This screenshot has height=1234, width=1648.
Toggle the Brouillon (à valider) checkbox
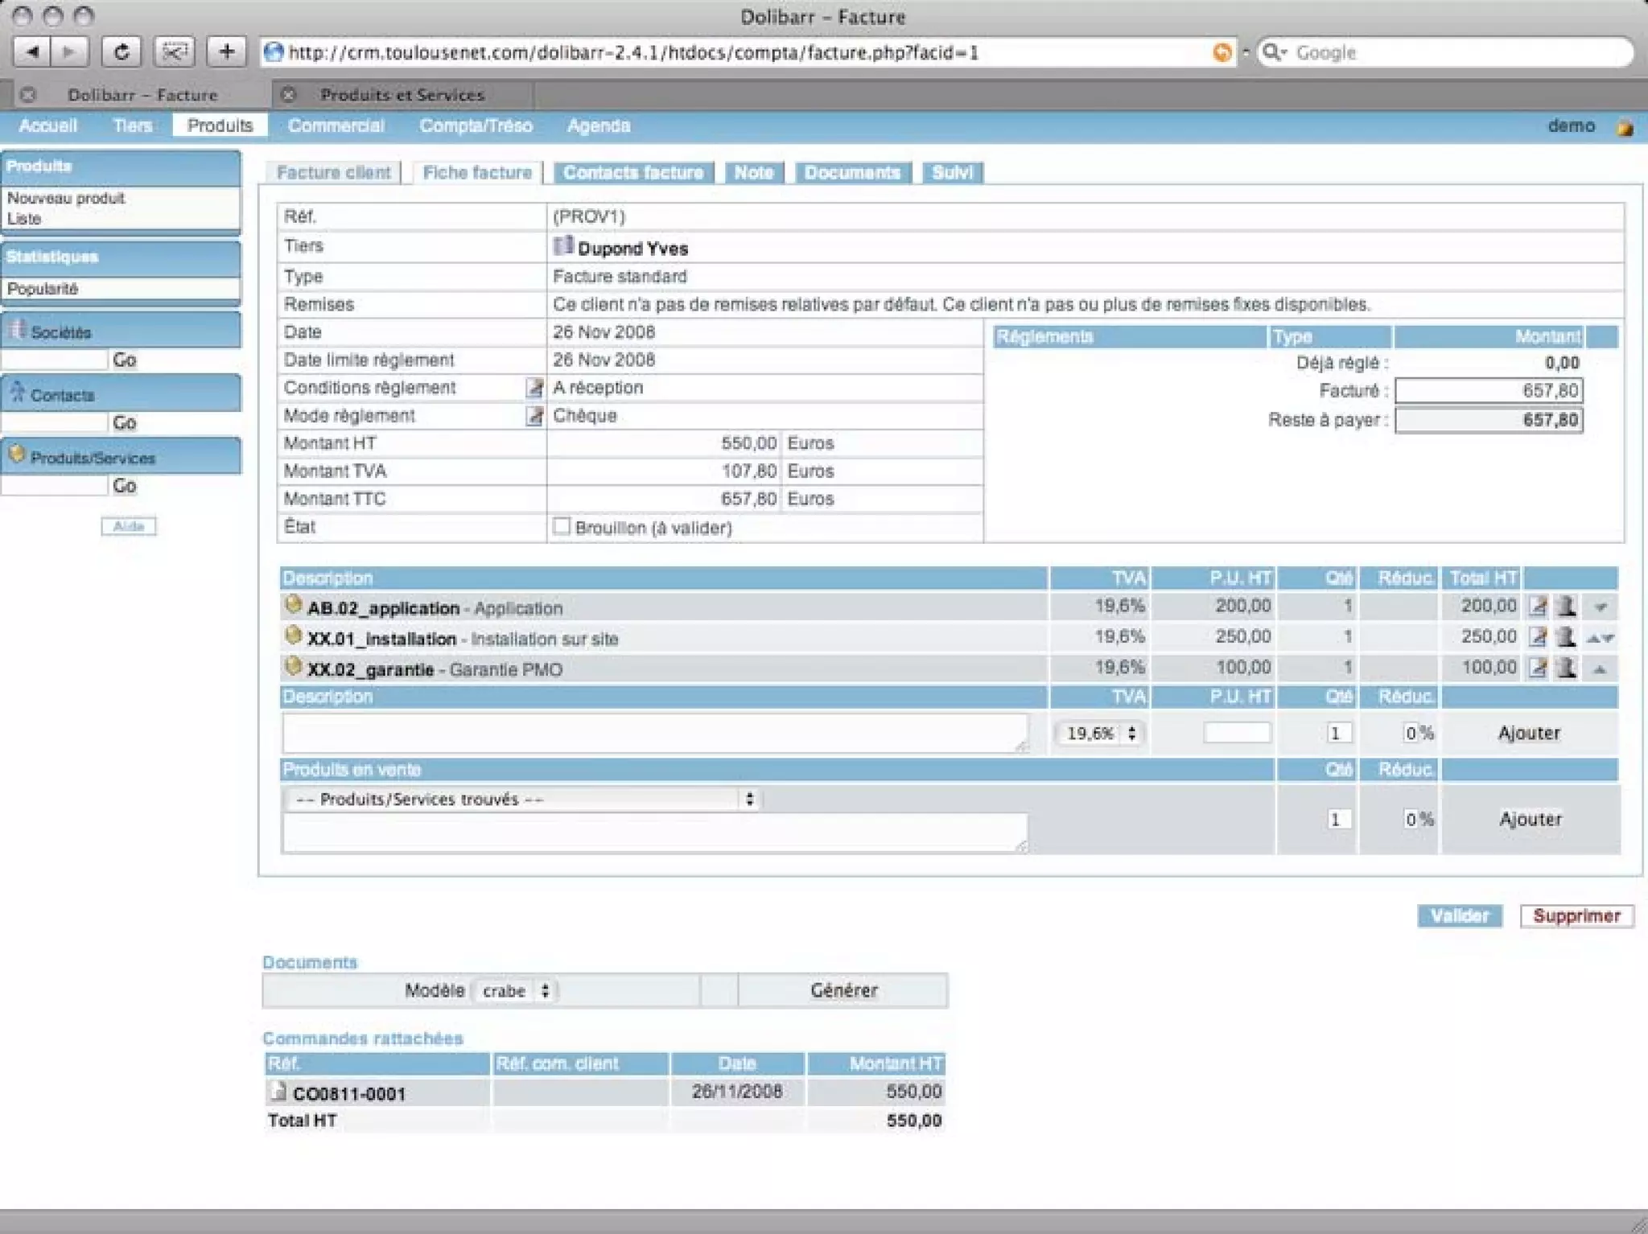(562, 527)
